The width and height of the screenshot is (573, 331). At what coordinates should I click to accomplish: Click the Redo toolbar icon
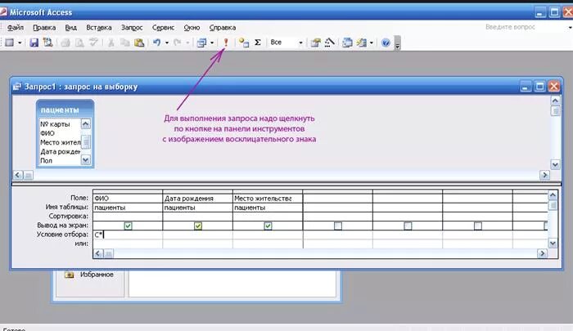pos(178,42)
